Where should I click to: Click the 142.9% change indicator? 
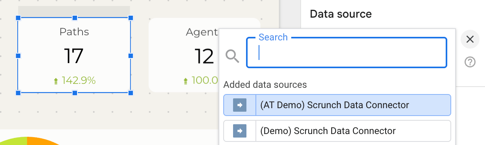pyautogui.click(x=79, y=81)
